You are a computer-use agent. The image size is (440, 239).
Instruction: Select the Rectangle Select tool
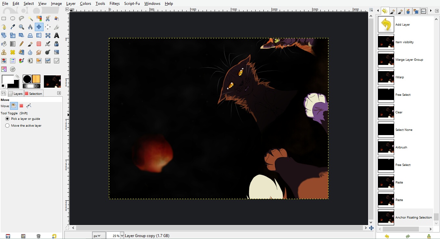tap(4, 19)
